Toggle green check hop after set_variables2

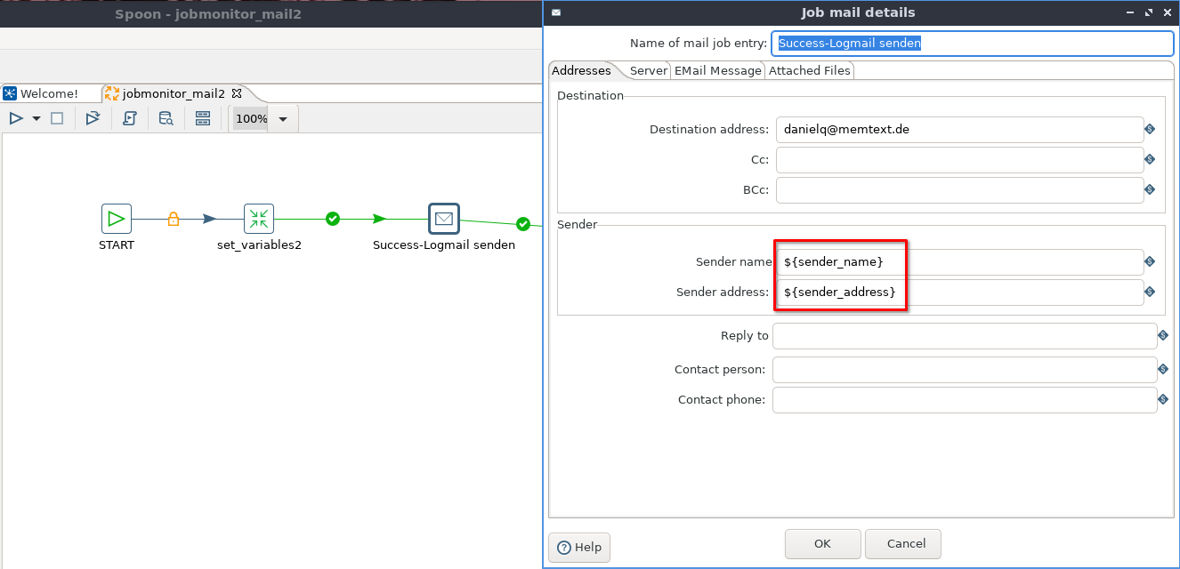click(333, 219)
